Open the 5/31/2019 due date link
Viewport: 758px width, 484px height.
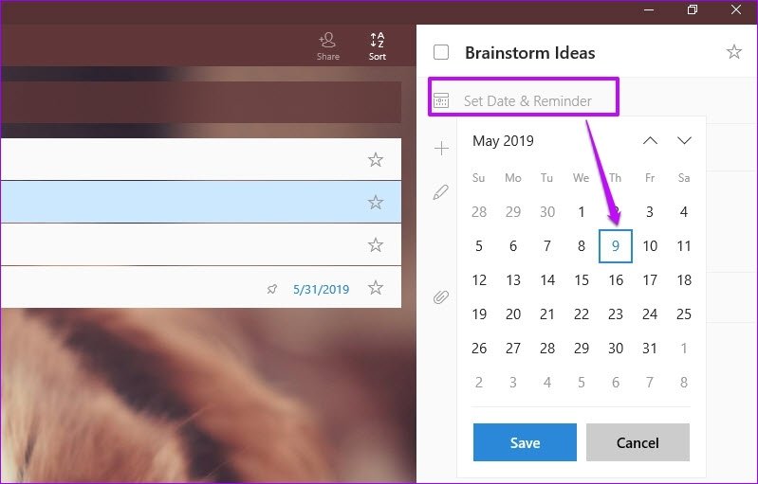click(x=321, y=290)
